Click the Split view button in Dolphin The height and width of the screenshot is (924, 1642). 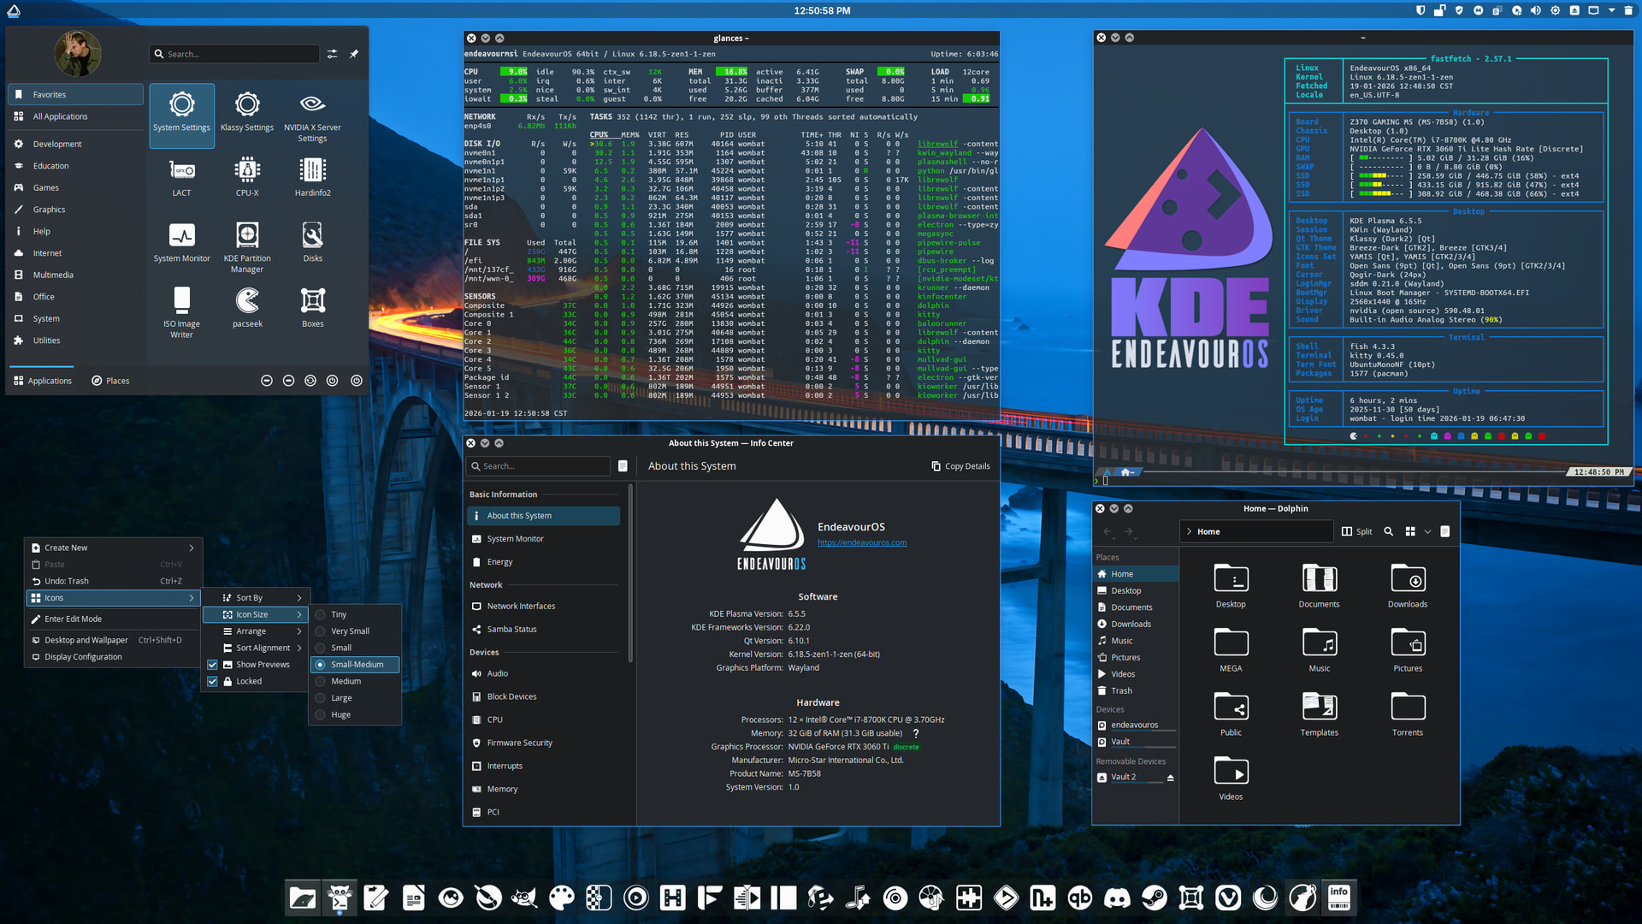pyautogui.click(x=1356, y=531)
